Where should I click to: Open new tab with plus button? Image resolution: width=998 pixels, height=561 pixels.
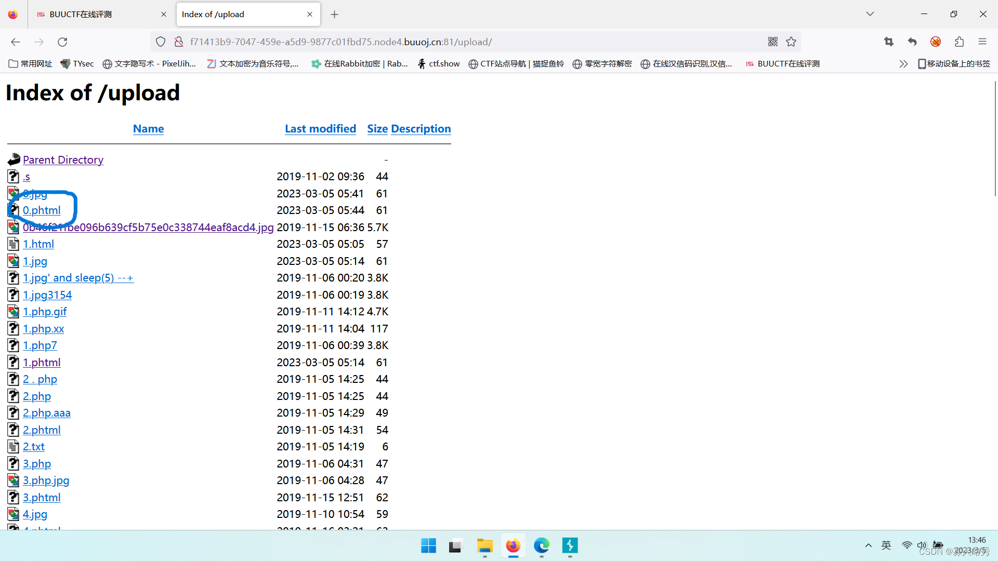click(334, 15)
